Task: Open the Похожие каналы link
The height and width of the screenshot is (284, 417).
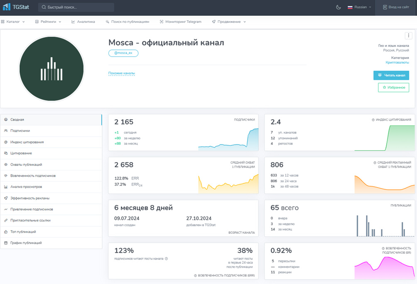Action: click(x=122, y=73)
